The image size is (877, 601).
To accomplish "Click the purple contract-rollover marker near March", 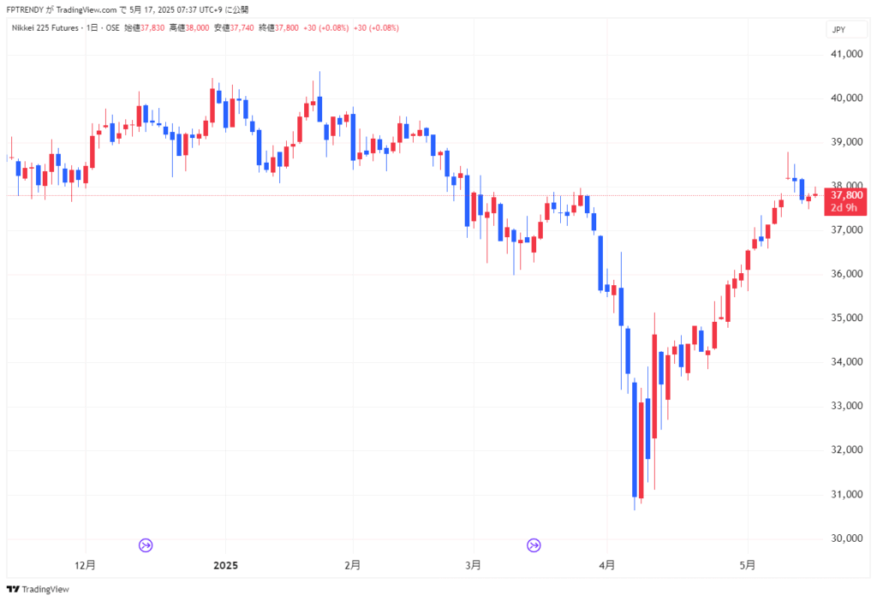I will tap(534, 544).
